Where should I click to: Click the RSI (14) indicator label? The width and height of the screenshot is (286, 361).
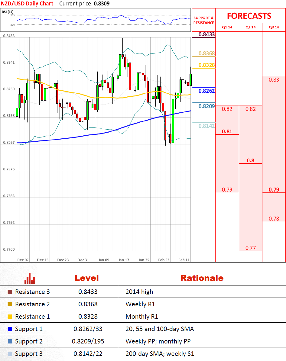pos(8,12)
